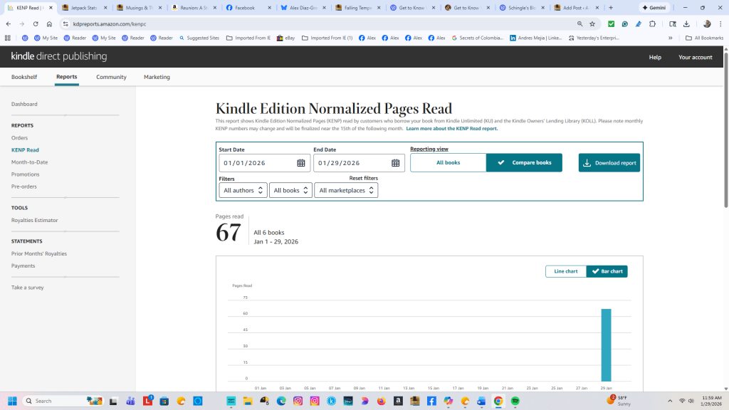Click the Download report button
Viewport: 729px width, 410px height.
click(x=609, y=163)
